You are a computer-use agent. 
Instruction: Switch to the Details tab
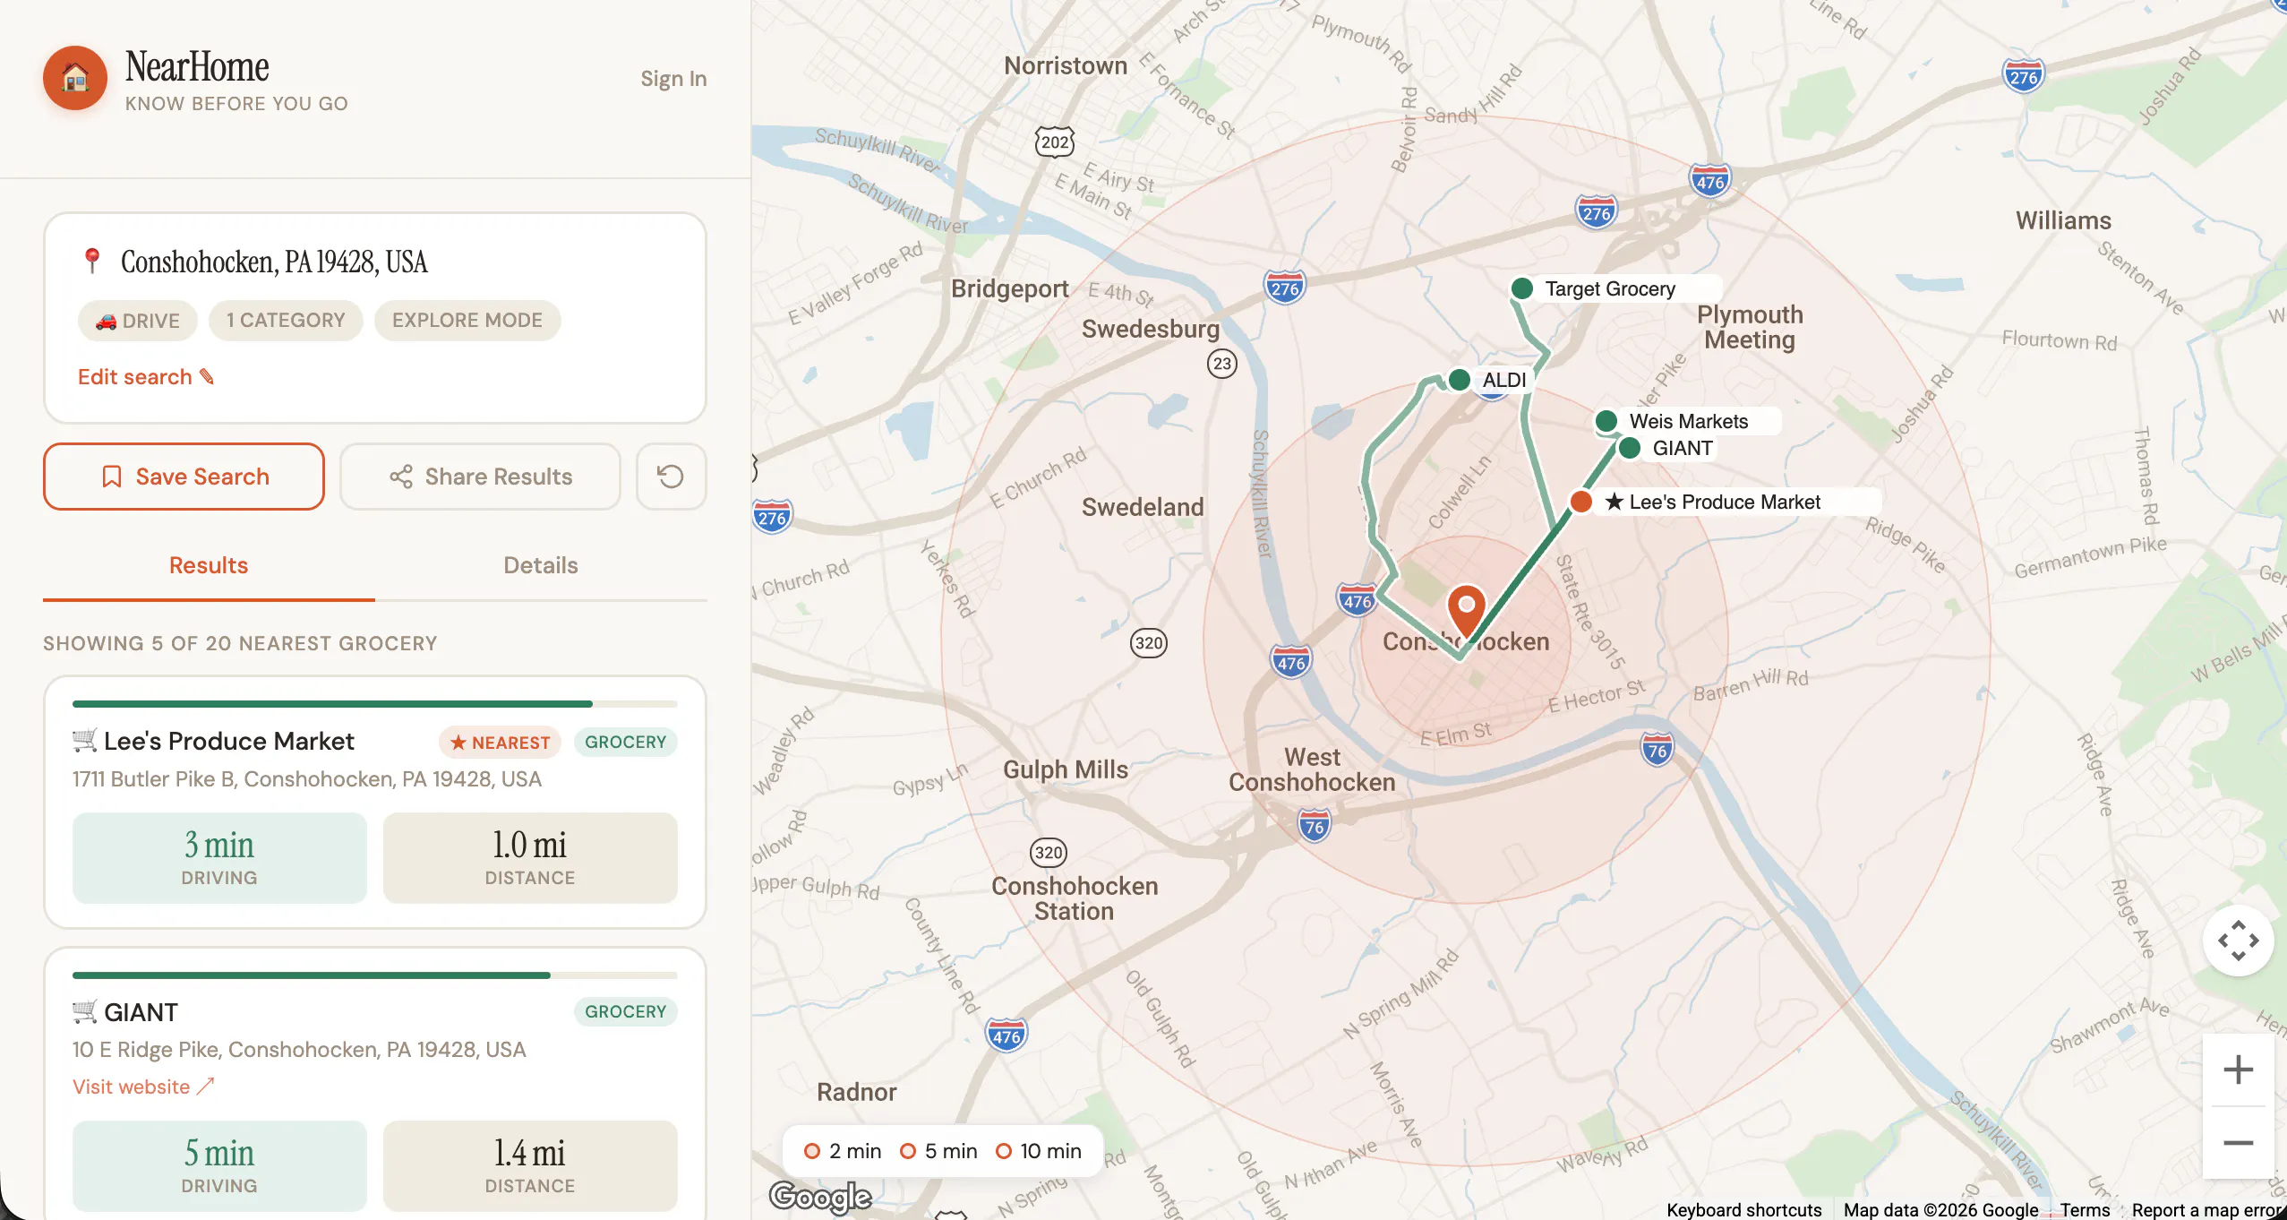click(541, 565)
